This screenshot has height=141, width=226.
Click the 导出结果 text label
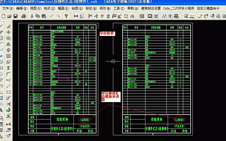107,33
